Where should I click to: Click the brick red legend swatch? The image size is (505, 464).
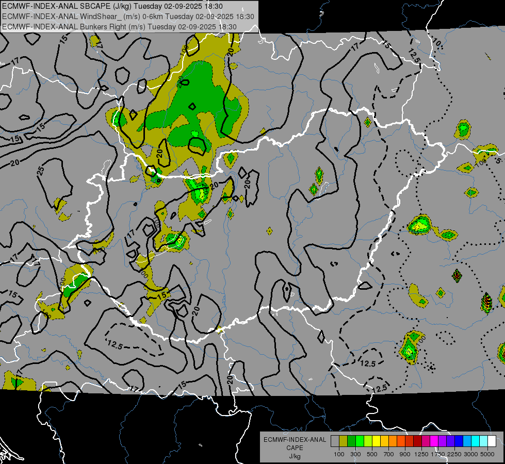[410, 441]
